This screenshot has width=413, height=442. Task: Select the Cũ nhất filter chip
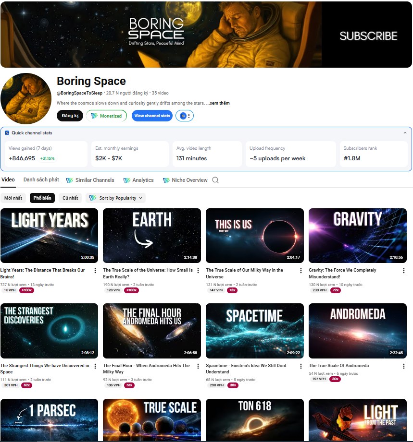coord(70,198)
